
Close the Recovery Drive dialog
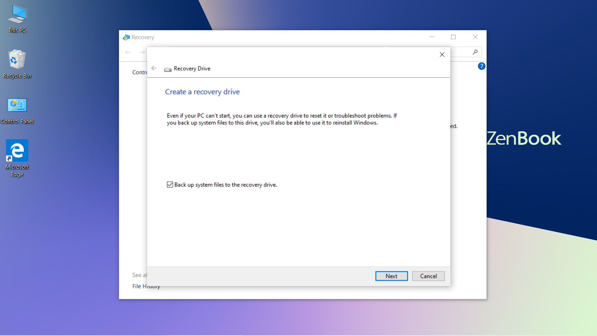click(x=442, y=55)
